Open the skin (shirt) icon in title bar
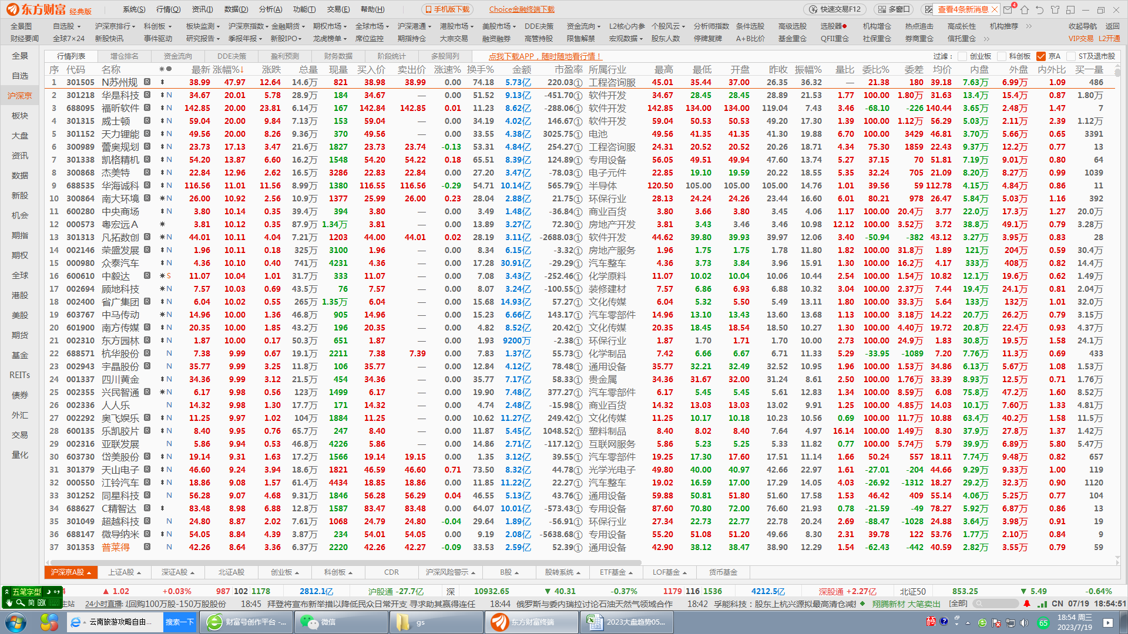 point(1055,9)
